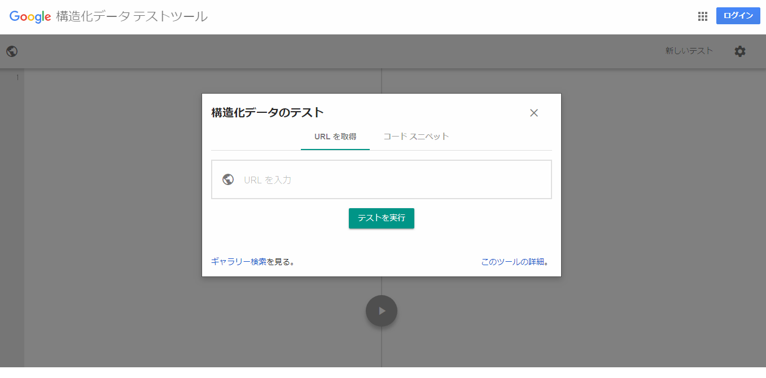
Task: Click the globe icon in the toolbar
Action: pos(12,51)
